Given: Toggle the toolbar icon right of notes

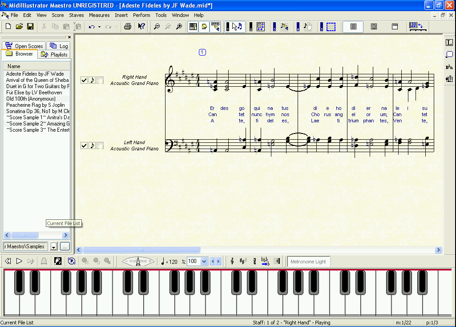Looking at the screenshot, I should tap(215, 27).
